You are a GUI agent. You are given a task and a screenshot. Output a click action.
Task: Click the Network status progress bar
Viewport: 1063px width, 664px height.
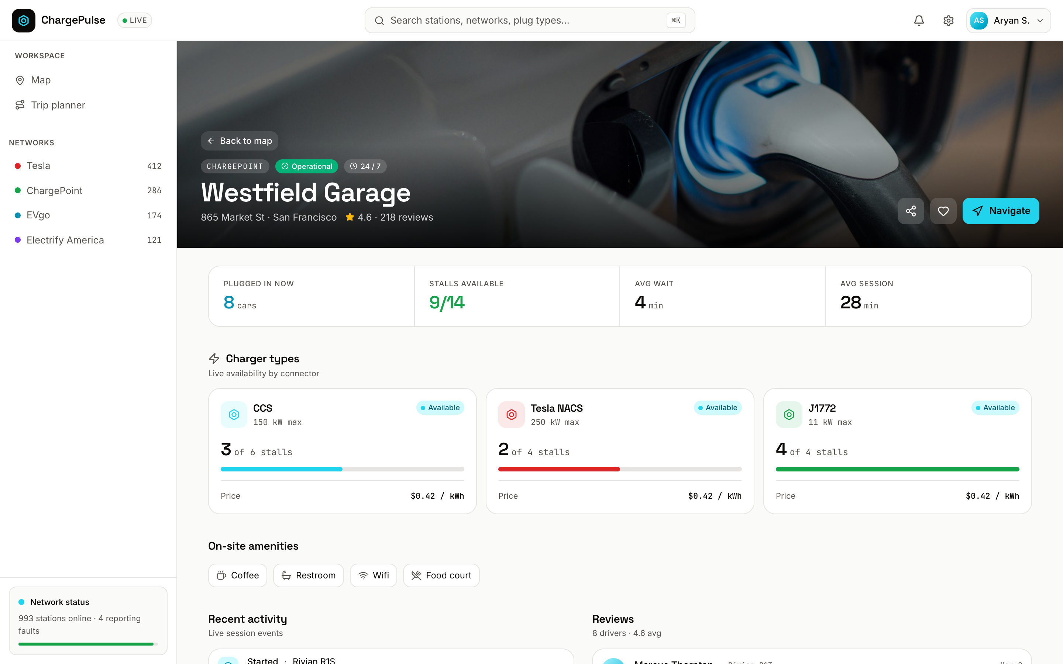88,644
